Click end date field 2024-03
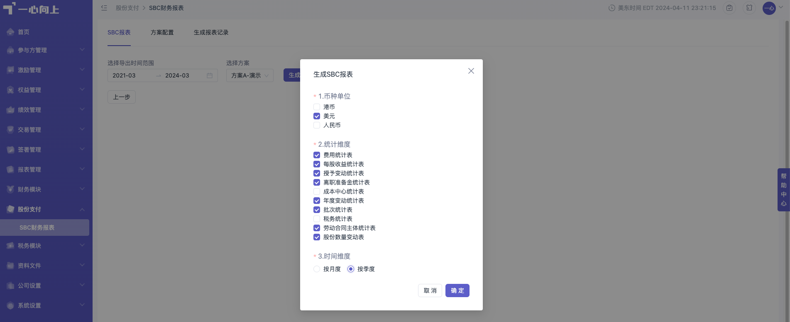Image resolution: width=790 pixels, height=322 pixels. pyautogui.click(x=183, y=75)
